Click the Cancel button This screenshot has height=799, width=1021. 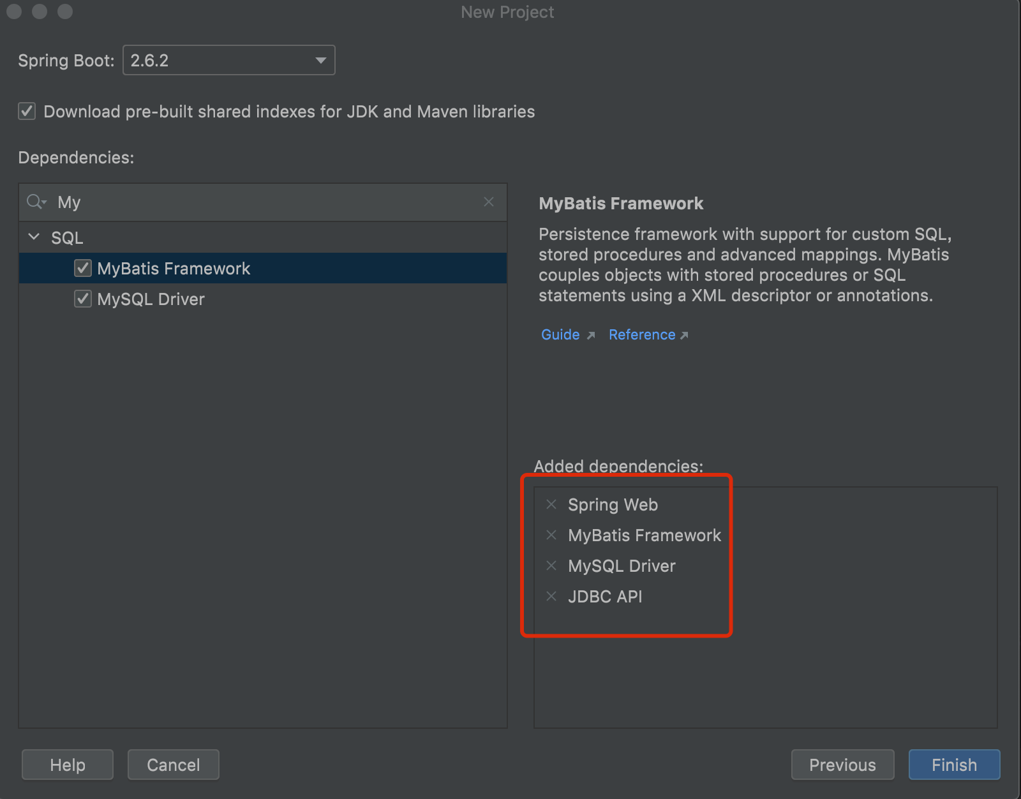click(174, 765)
